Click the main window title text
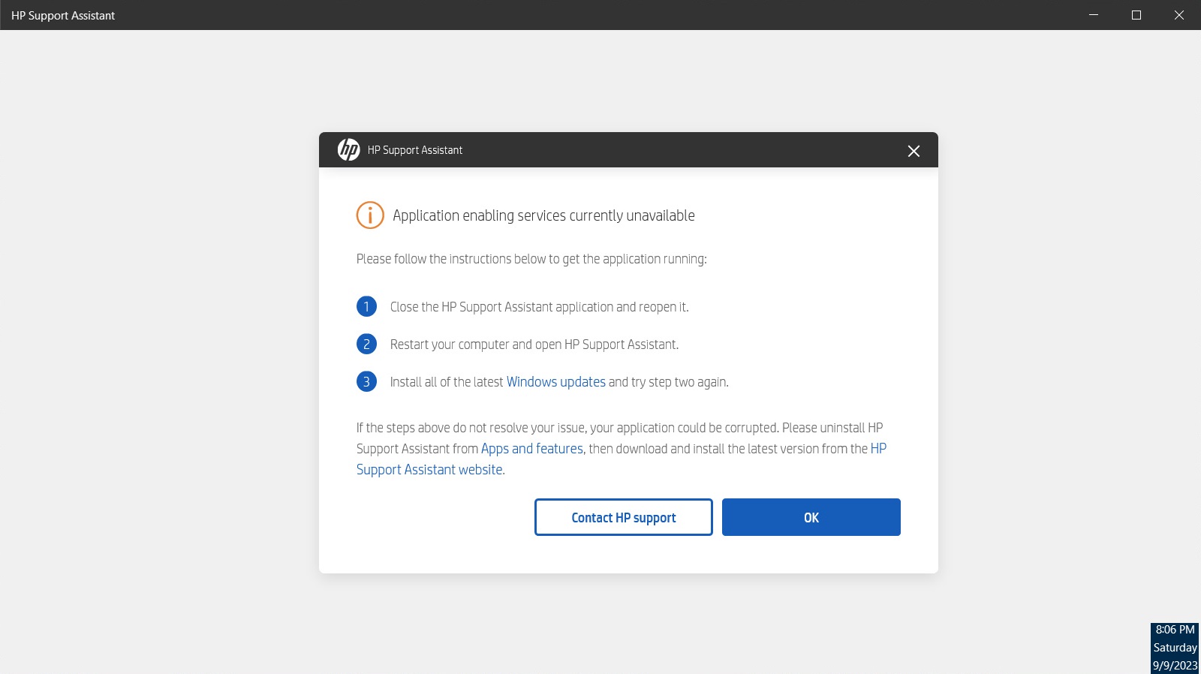Screen dimensions: 1201x674 63,16
